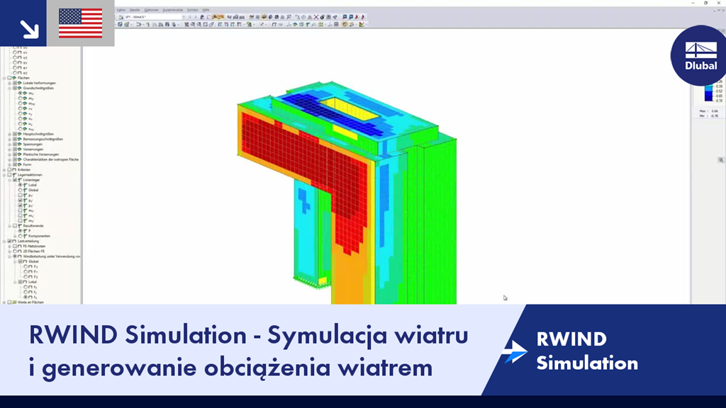726x408 pixels.
Task: Open the Zusatzmodule menu
Action: pos(173,10)
